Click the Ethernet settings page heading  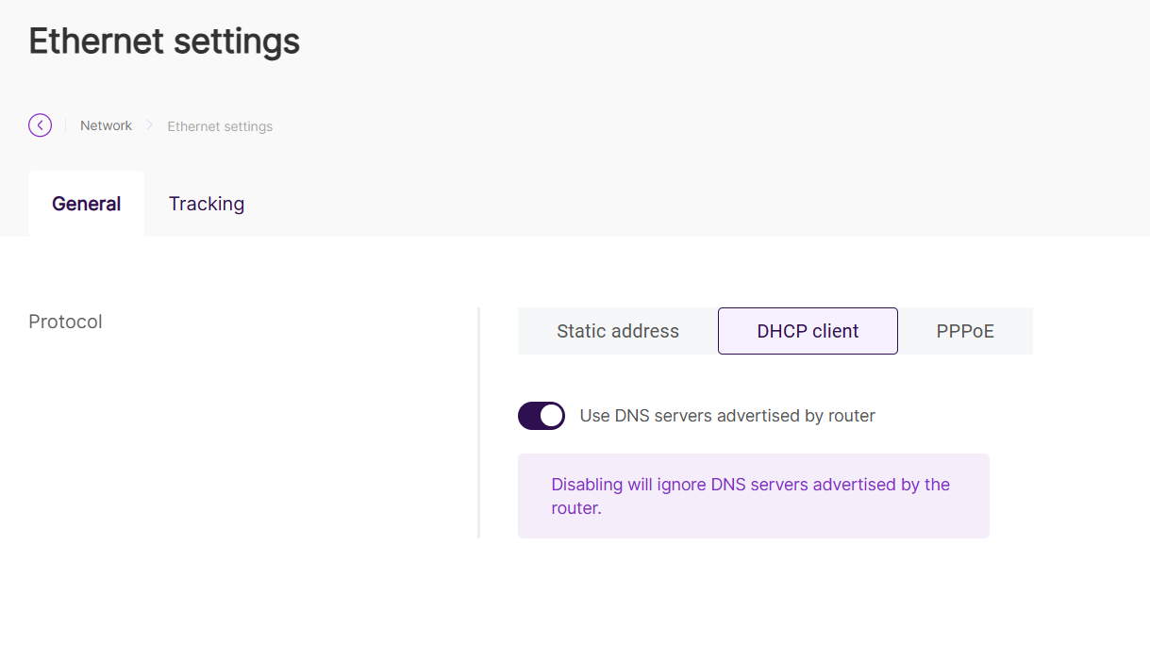pos(163,41)
